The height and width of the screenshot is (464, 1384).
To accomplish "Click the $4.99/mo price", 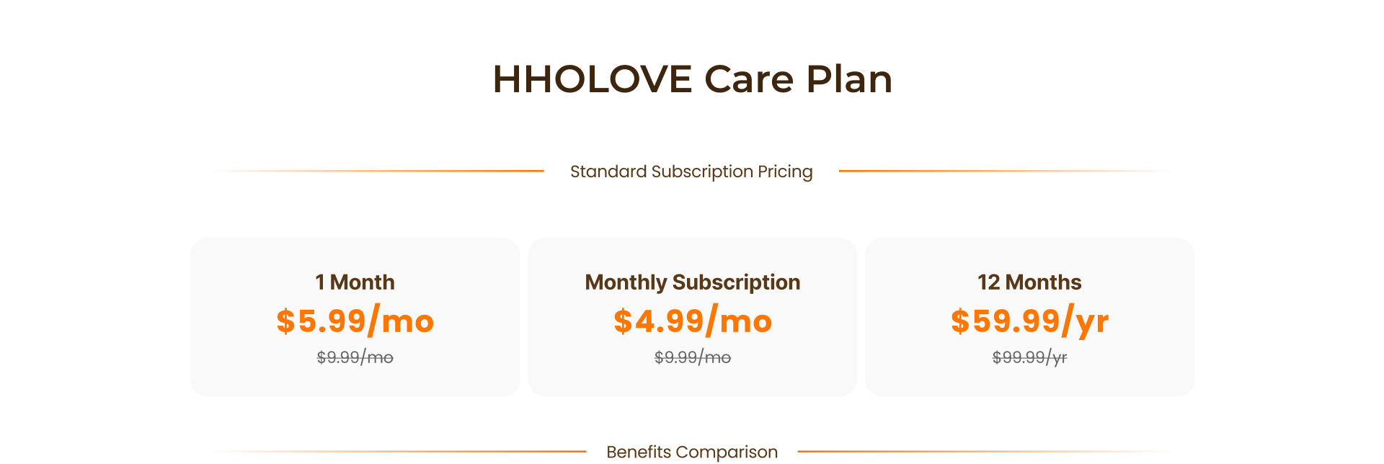I will point(692,321).
